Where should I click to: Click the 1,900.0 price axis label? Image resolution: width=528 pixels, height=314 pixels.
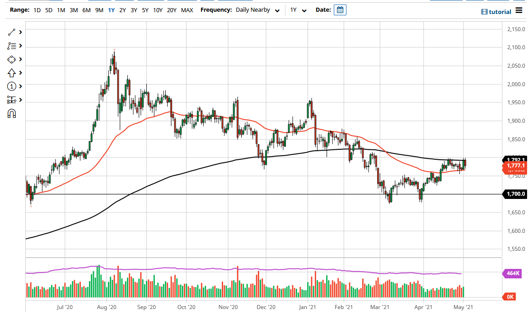point(516,121)
